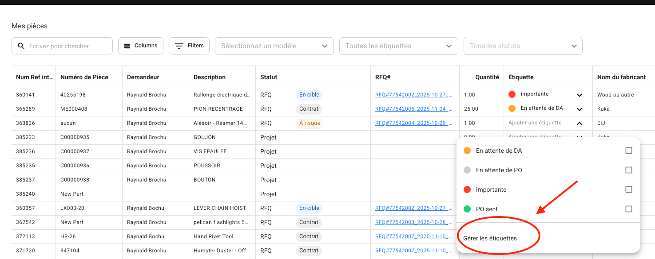Choose En attente de PO in label menu
655x259 pixels.
(499, 170)
